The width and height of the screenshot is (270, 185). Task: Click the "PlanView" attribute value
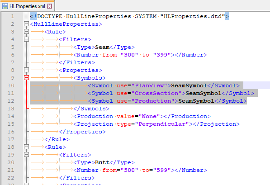coord(149,85)
